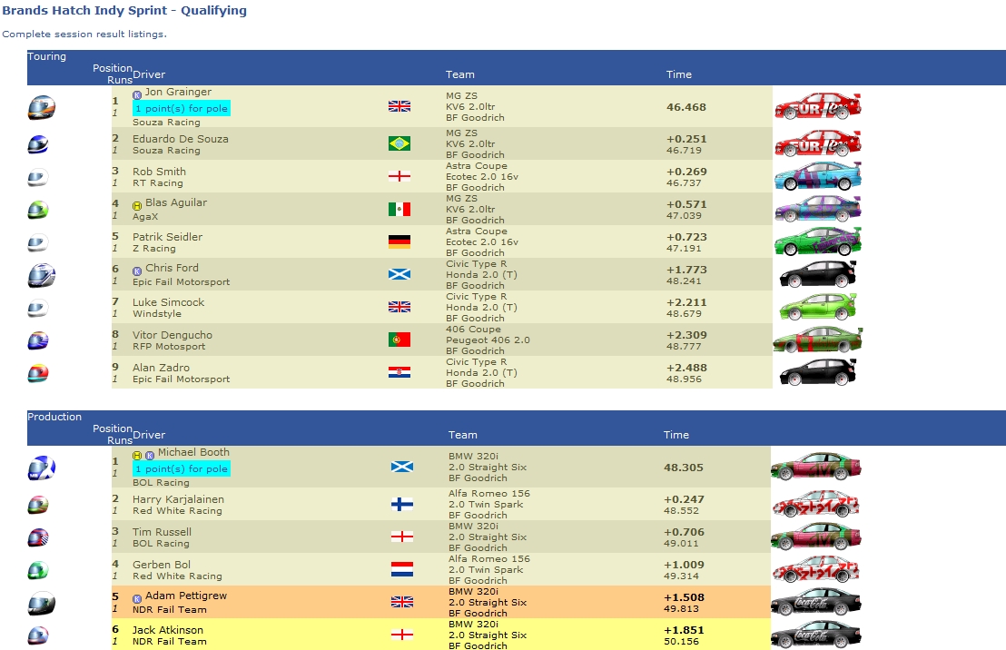
Task: Click the Brazil flag beside Eduardo De Souza
Action: (399, 143)
